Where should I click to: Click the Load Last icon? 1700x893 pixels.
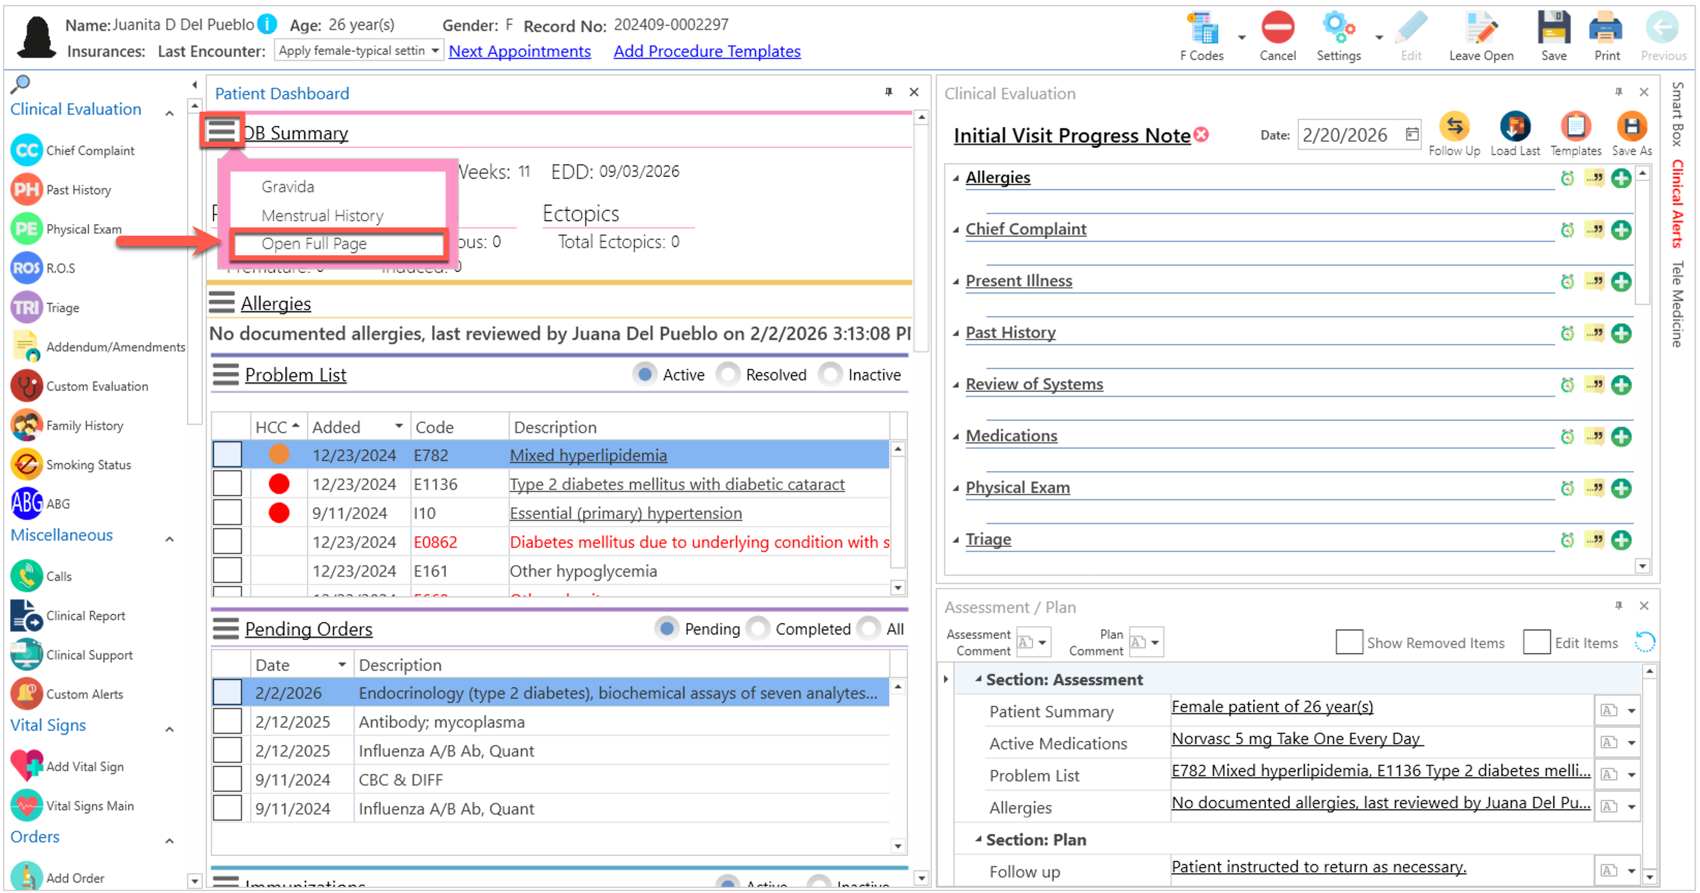coord(1514,127)
